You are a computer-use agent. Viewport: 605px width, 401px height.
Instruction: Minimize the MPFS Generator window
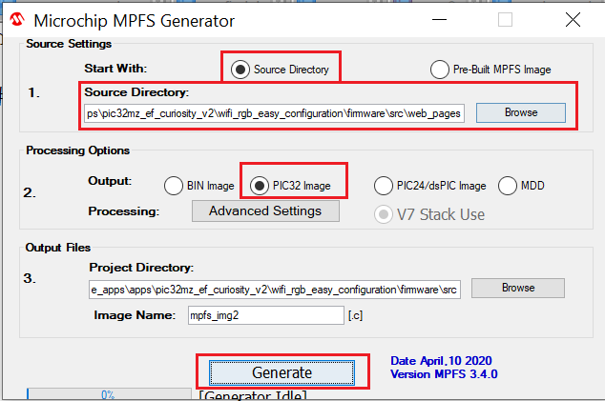439,19
